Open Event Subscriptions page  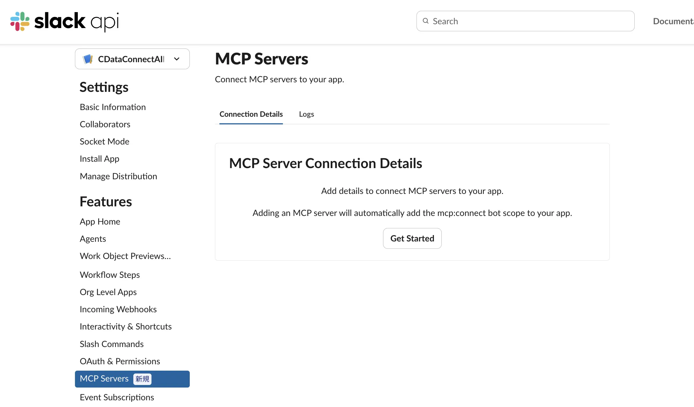117,397
